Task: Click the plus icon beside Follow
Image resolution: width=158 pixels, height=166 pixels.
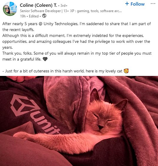Action: click(x=127, y=4)
